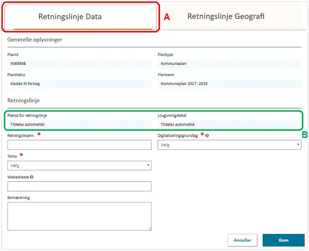Screen dimensions: 309x251
Task: Click Plannavn field 'Kommuneplan 2017 -2029'
Action: (x=229, y=84)
